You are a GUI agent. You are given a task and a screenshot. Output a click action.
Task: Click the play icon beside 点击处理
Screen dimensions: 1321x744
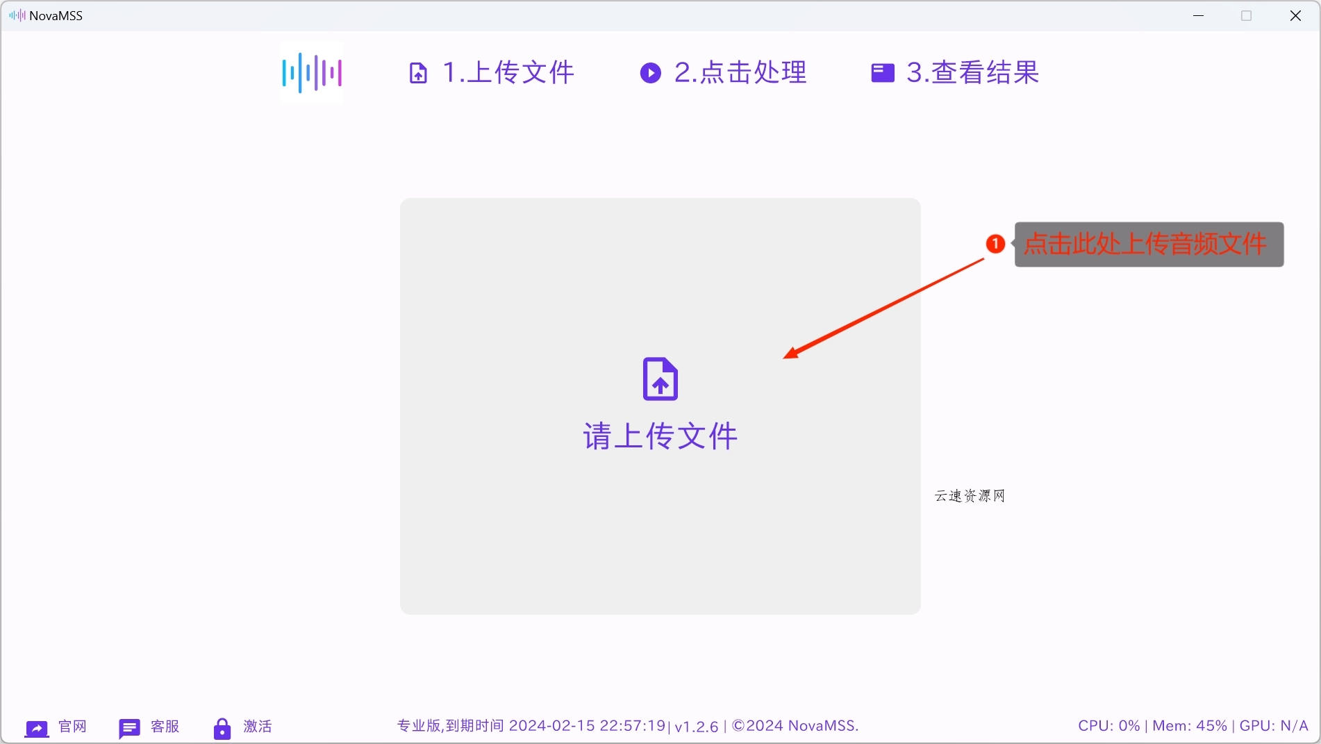650,72
